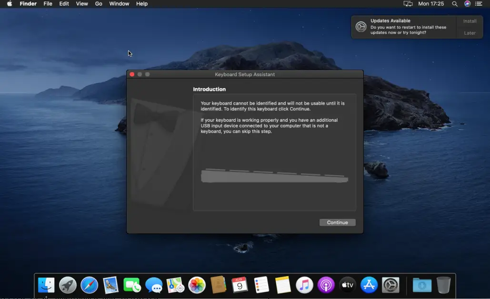
Task: Open Reminders list icon in Dock
Action: [261, 285]
